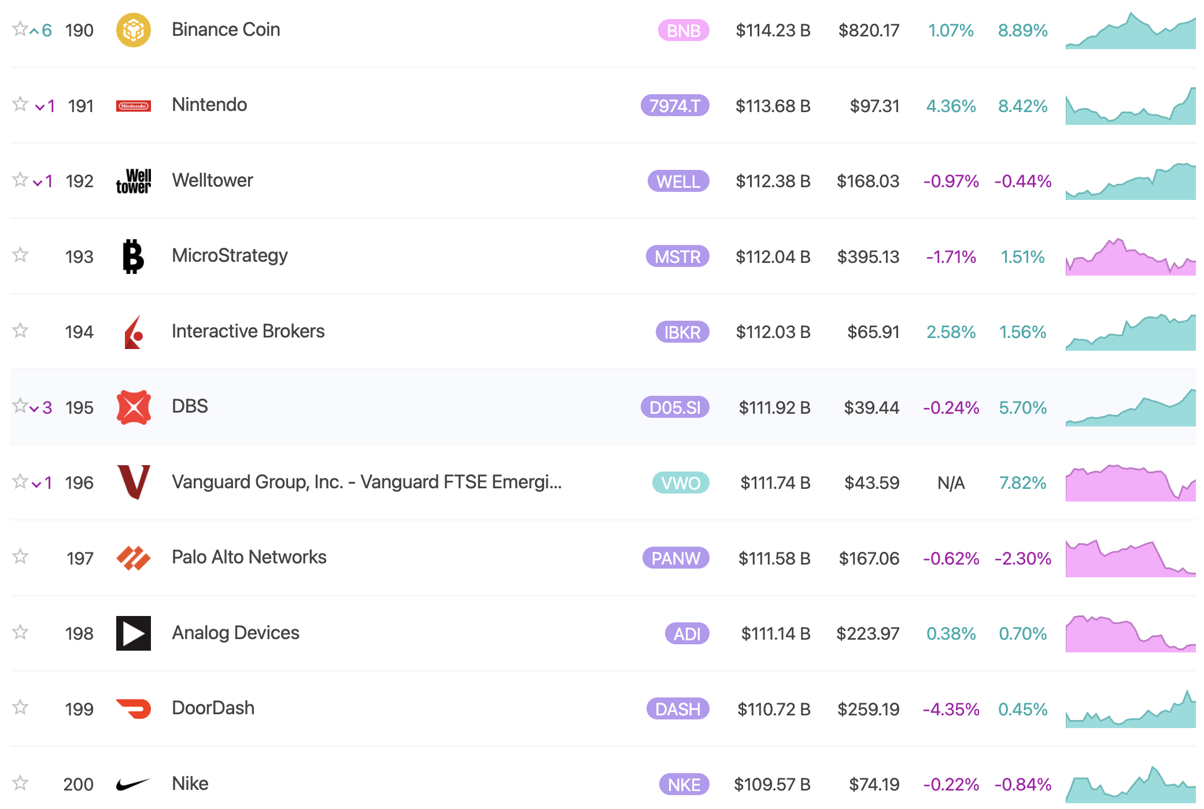This screenshot has height=809, width=1204.
Task: Add Nike to favorites with star
Action: tap(20, 783)
